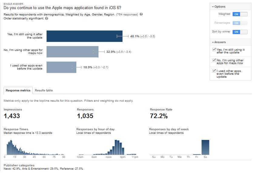The width and height of the screenshot is (253, 173).
Task: Collapse the Options section
Action: 219,7
